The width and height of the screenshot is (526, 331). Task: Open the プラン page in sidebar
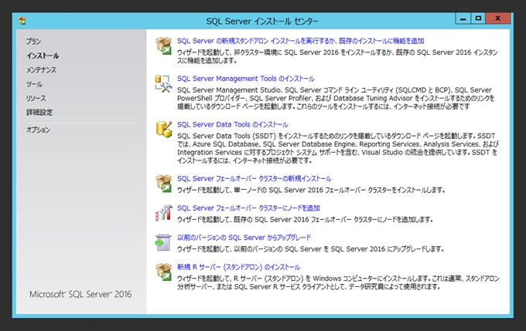[x=33, y=42]
